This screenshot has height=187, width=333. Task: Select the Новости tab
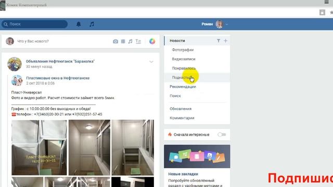pos(197,41)
